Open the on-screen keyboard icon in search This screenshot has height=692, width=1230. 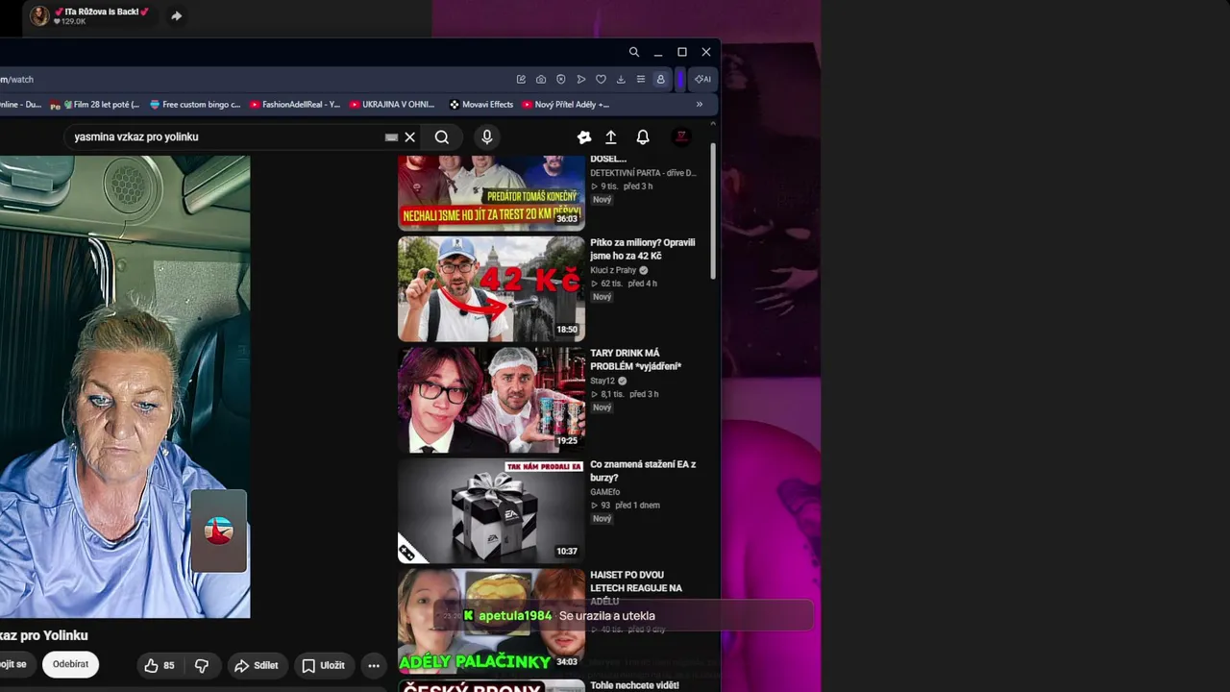pyautogui.click(x=391, y=137)
